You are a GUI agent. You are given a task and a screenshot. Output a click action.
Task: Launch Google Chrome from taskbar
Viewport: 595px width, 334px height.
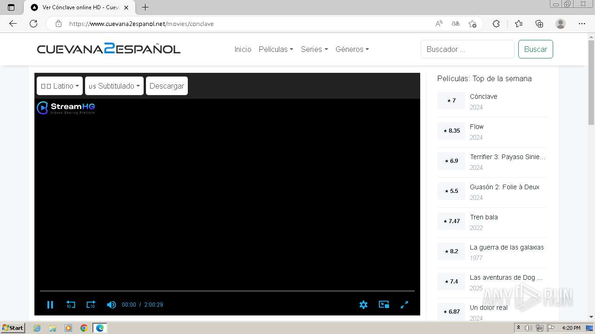(84, 328)
